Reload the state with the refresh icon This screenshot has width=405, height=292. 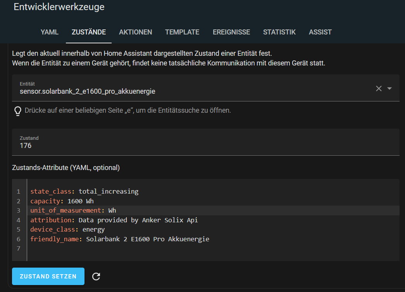click(96, 277)
